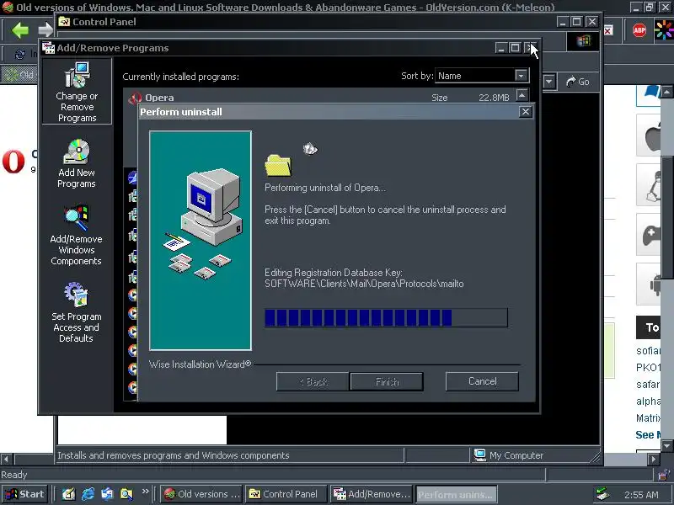The height and width of the screenshot is (505, 674).
Task: Click the folder icon in uninstall wizard
Action: (x=278, y=165)
